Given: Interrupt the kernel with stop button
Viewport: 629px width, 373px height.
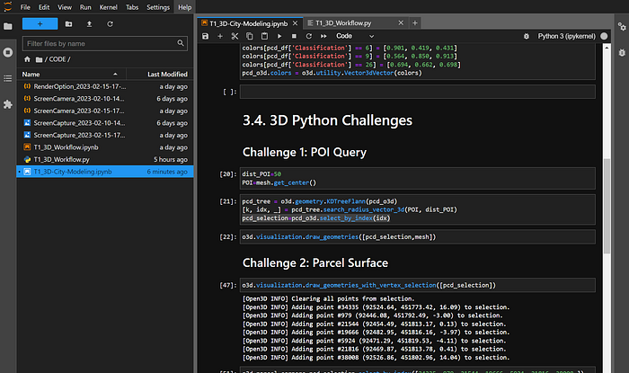Looking at the screenshot, I should [293, 36].
